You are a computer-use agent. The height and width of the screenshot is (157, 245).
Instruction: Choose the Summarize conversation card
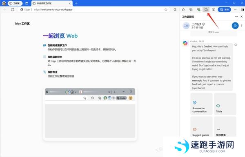click(x=201, y=104)
